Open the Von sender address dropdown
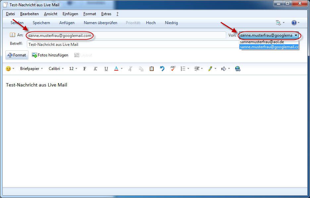The width and height of the screenshot is (310, 198). click(x=297, y=35)
